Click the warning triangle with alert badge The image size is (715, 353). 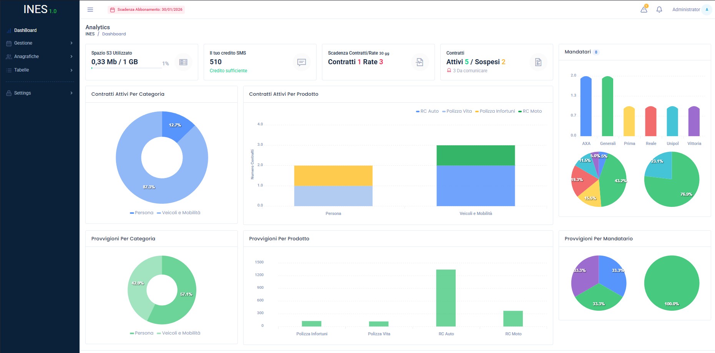tap(643, 10)
